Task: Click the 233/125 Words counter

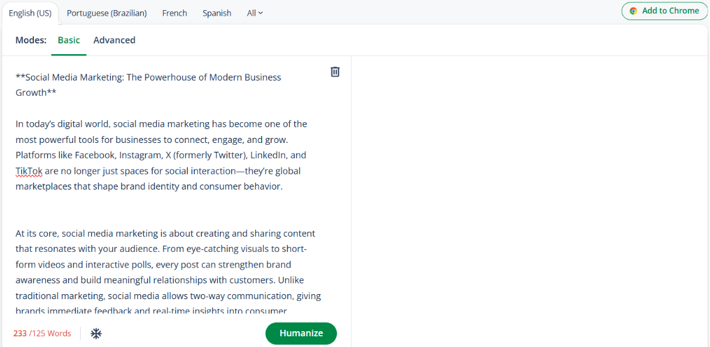Action: pyautogui.click(x=42, y=333)
